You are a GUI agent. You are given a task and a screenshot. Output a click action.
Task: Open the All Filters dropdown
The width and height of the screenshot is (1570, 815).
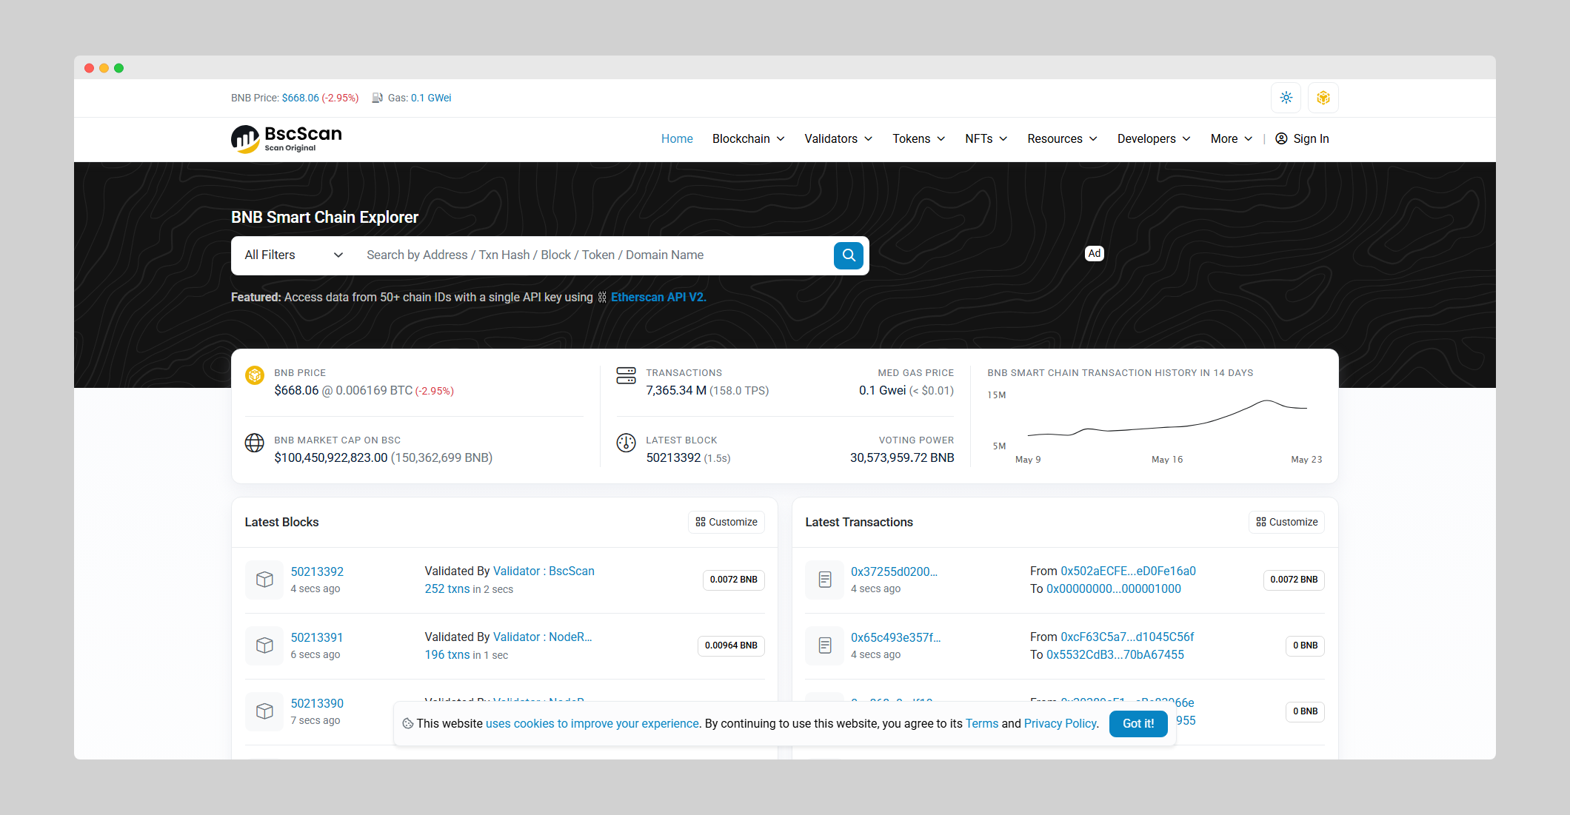(x=294, y=255)
